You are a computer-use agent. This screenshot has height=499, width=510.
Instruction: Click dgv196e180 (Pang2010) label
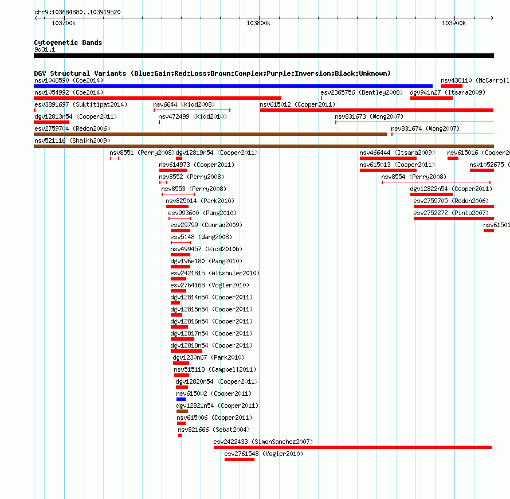(206, 261)
